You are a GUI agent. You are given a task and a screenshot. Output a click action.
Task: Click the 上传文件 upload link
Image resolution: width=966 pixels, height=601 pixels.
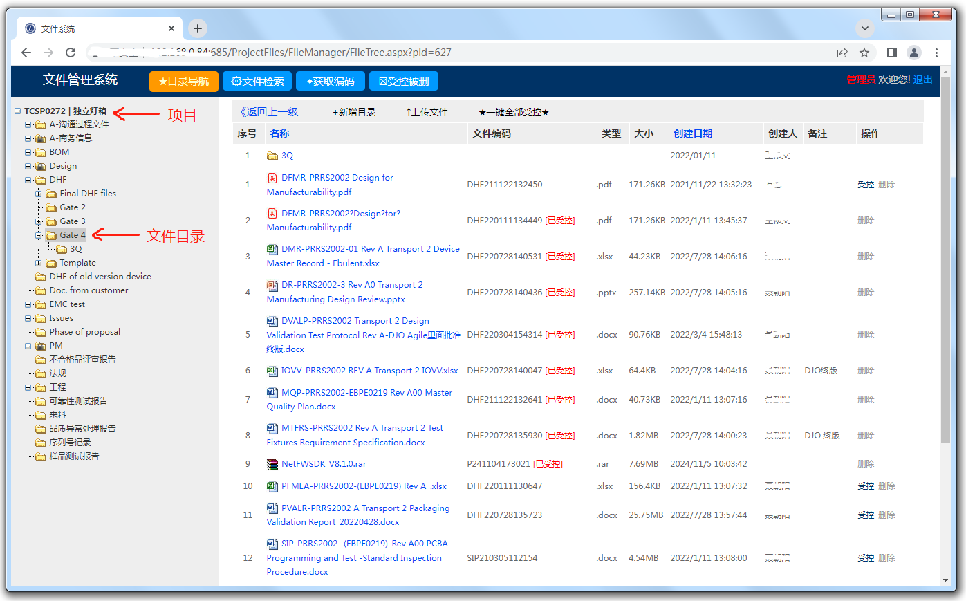427,112
